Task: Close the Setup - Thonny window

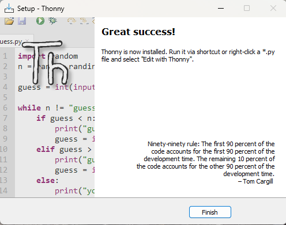Action: [x=273, y=9]
